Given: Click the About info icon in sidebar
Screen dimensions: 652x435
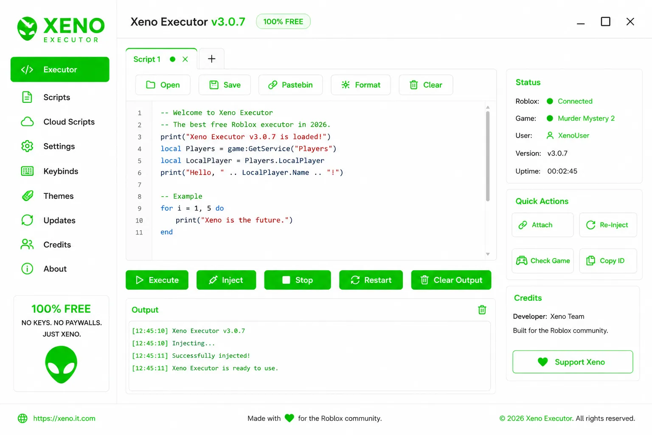Looking at the screenshot, I should point(27,268).
